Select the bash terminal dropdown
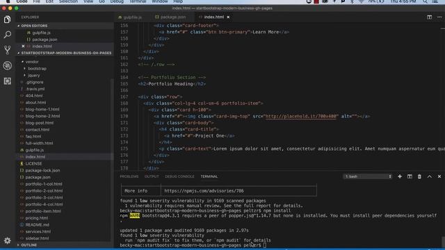 [368, 176]
